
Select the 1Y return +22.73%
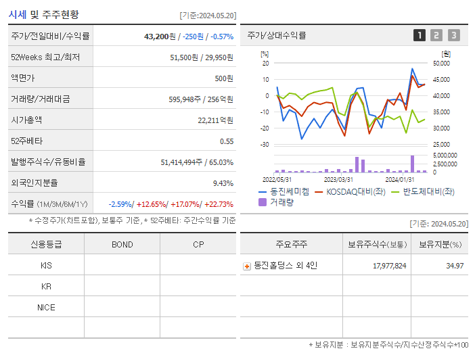point(219,204)
